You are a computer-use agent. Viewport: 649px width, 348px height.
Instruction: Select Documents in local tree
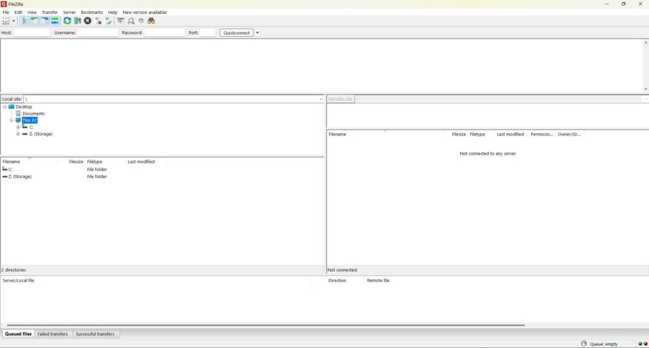[34, 113]
